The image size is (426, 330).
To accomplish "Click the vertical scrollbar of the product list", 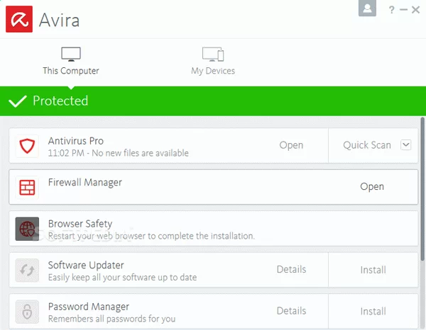I will point(422,191).
